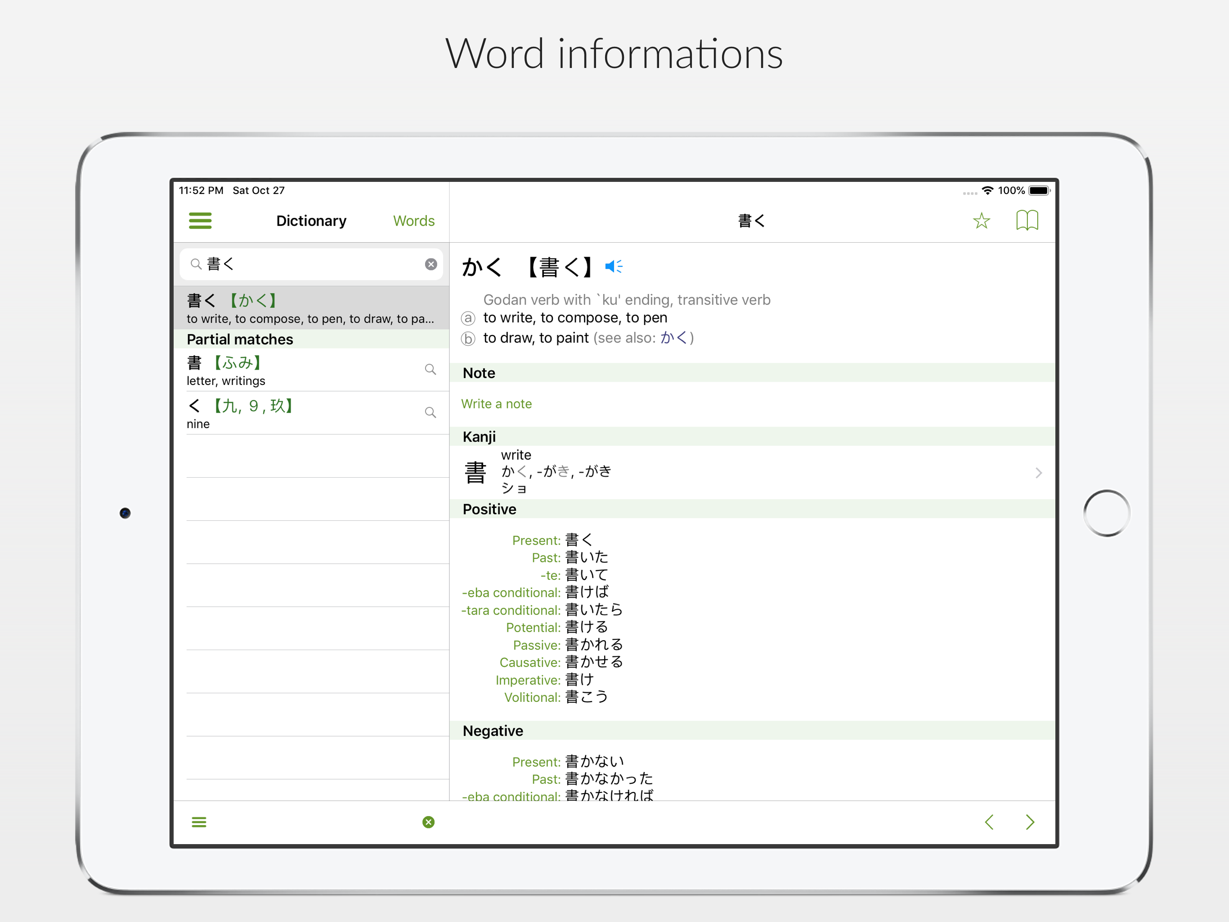Go to next entry with right chevron
The image size is (1229, 922).
[1030, 822]
